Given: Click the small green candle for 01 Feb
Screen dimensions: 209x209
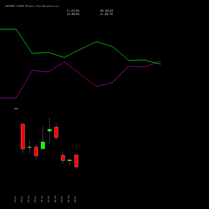Looking at the screenshot, I should [x=50, y=130].
